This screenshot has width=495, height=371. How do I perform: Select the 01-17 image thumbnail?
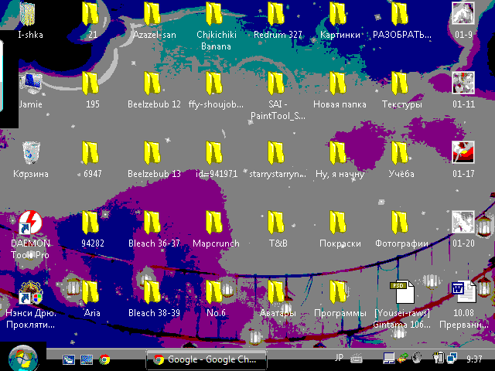point(463,153)
